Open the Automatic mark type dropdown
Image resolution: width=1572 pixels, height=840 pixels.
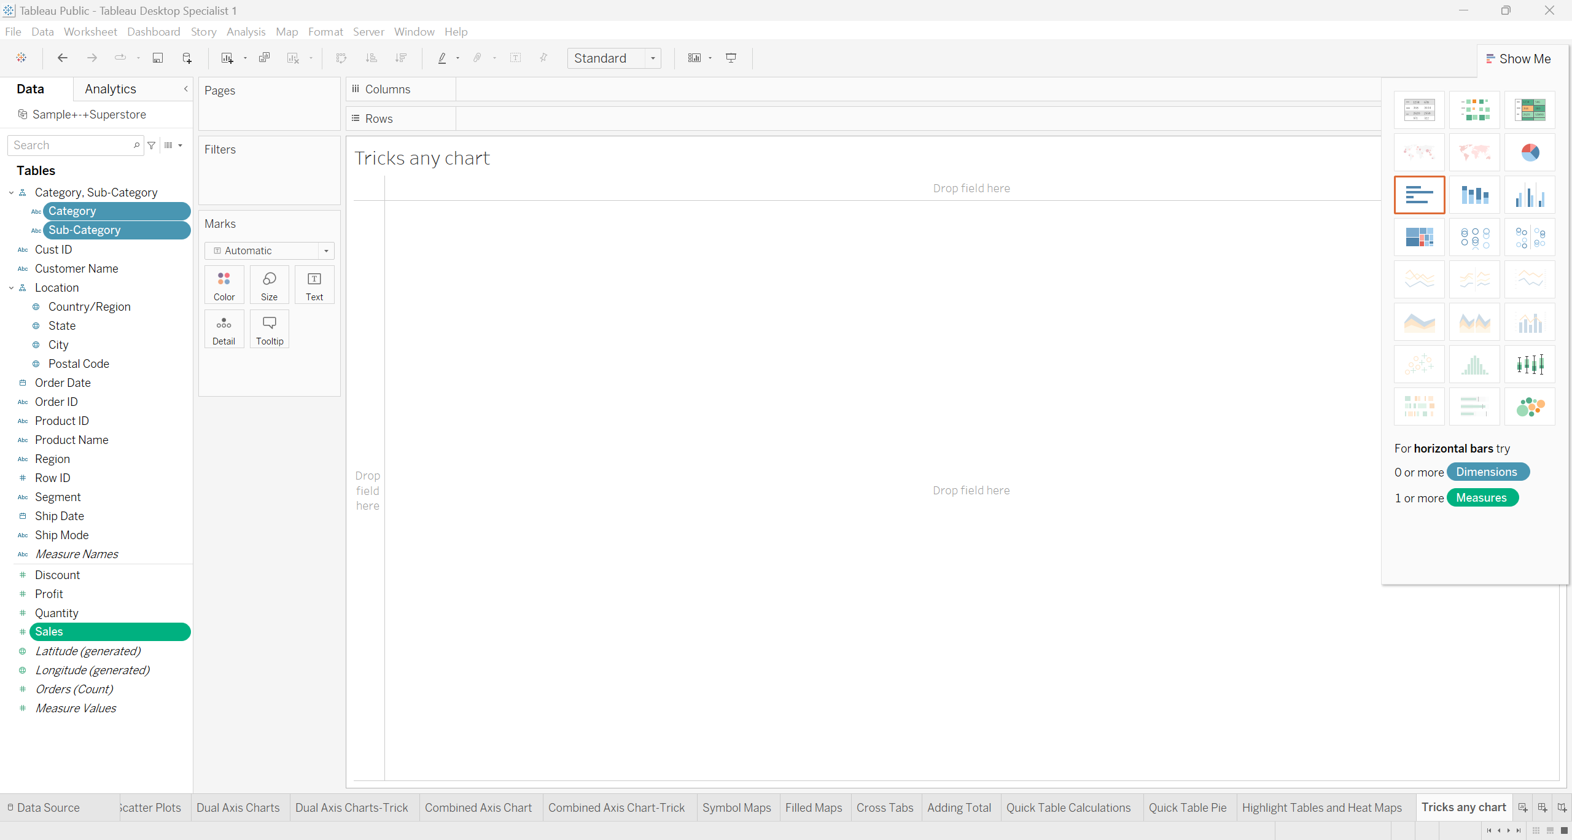pyautogui.click(x=326, y=251)
